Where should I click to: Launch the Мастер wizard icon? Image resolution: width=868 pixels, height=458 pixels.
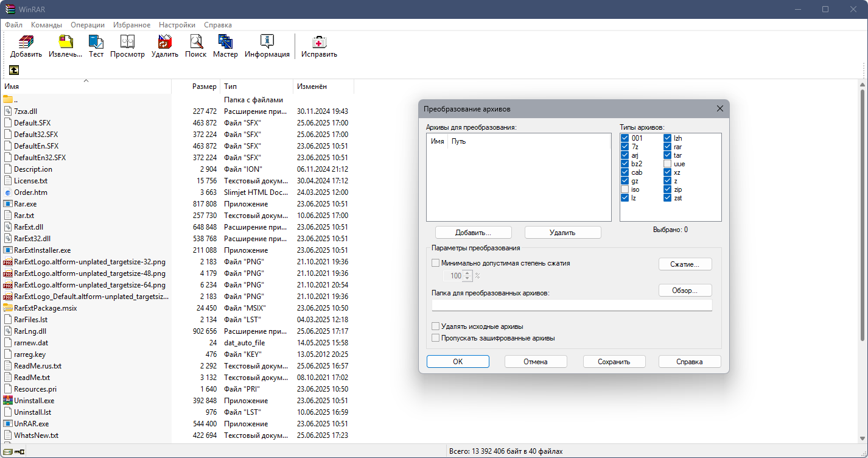click(225, 42)
